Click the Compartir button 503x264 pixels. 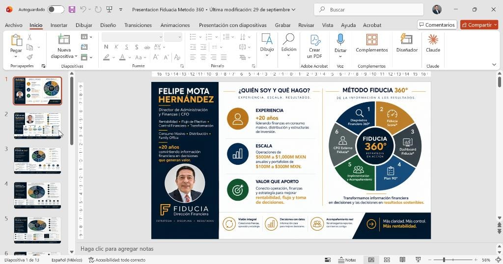coord(479,25)
